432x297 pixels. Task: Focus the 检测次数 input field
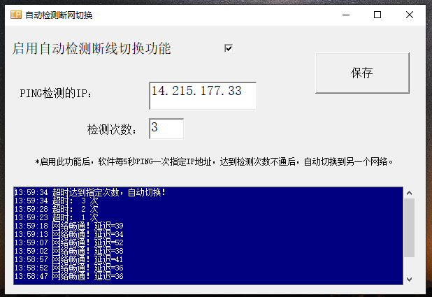[x=166, y=129]
